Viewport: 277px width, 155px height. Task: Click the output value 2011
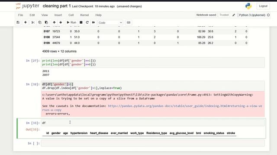46,71
